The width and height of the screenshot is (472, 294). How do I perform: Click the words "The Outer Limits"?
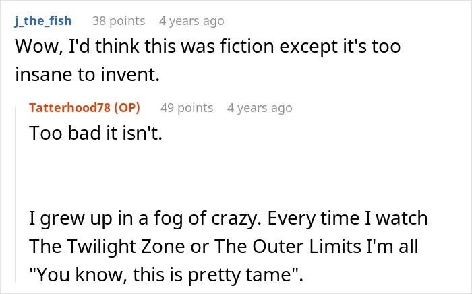(x=287, y=246)
